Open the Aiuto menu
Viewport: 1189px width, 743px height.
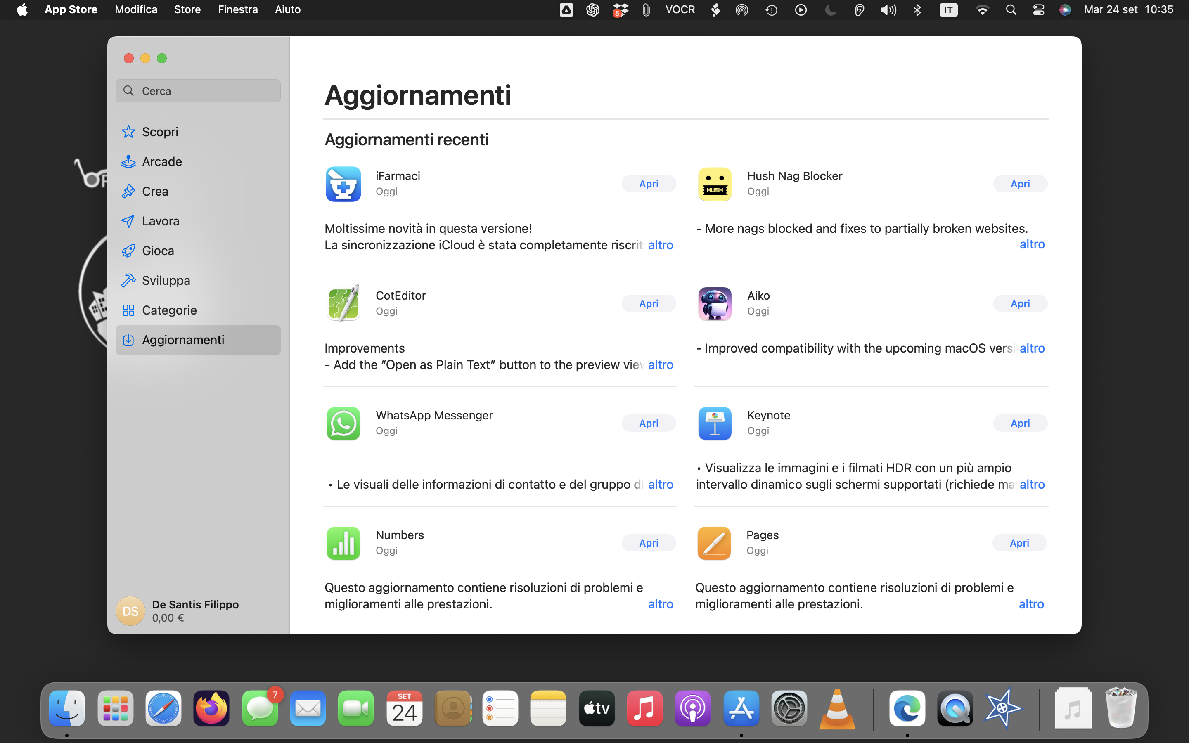coord(287,10)
